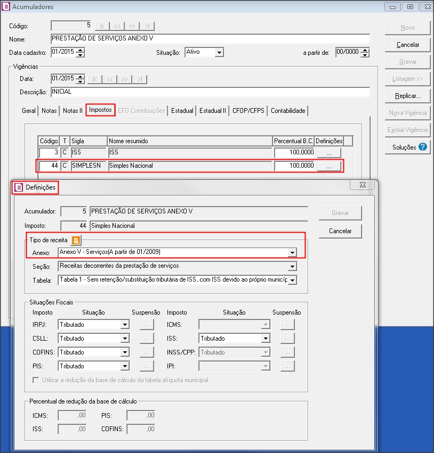Click the Excluir Vigência button
The image size is (434, 453).
(x=408, y=130)
